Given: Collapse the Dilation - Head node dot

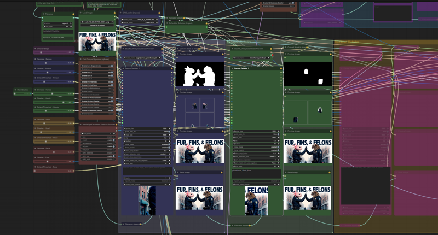Looking at the screenshot, I should point(35,128).
